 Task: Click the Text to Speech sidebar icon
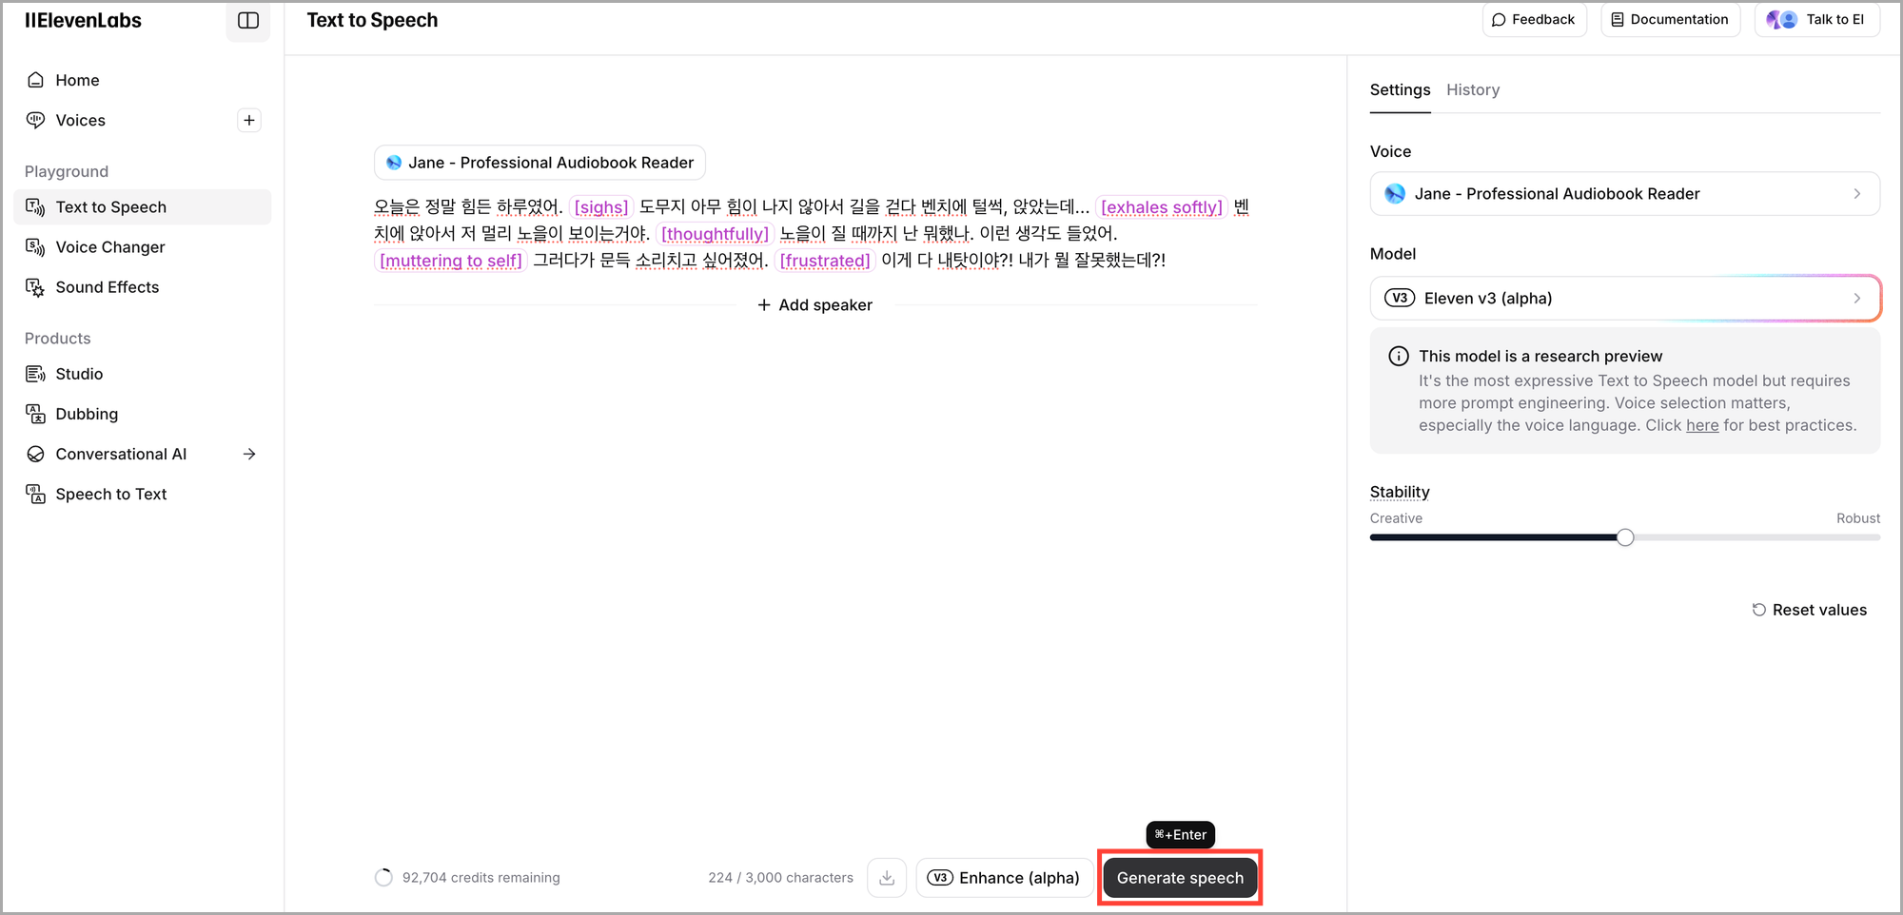(x=35, y=207)
